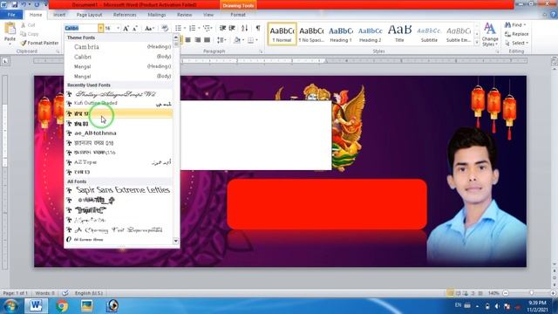Click the Align Text Right icon
This screenshot has width=558, height=314.
198,40
